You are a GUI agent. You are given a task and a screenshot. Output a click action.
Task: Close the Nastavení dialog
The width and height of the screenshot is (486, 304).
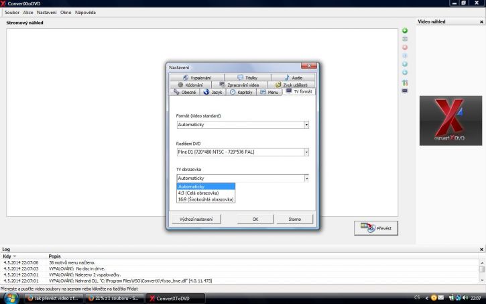[x=309, y=66]
